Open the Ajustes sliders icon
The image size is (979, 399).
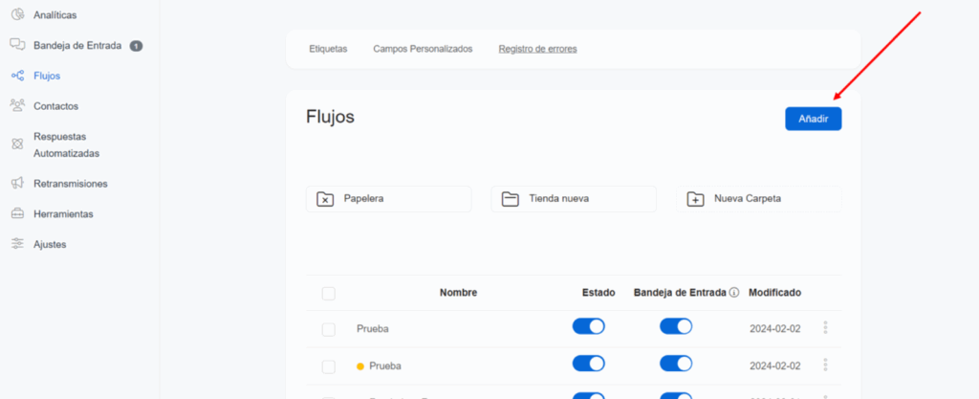(17, 244)
